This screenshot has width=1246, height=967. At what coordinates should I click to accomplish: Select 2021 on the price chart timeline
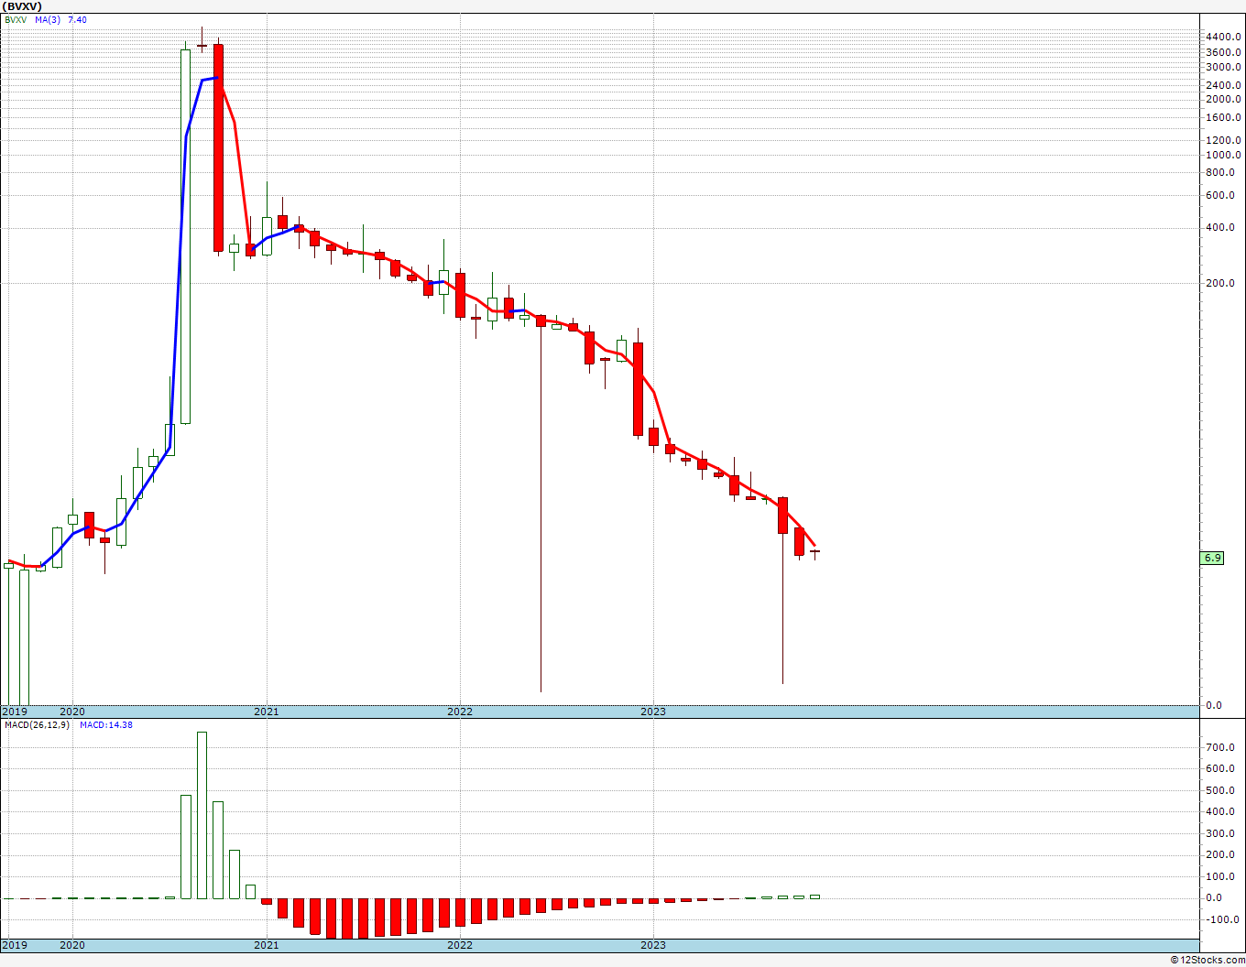(266, 712)
